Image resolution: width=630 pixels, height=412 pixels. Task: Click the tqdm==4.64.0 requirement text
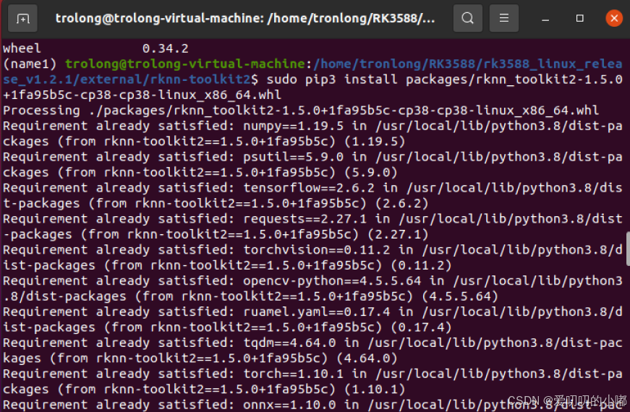coord(289,343)
